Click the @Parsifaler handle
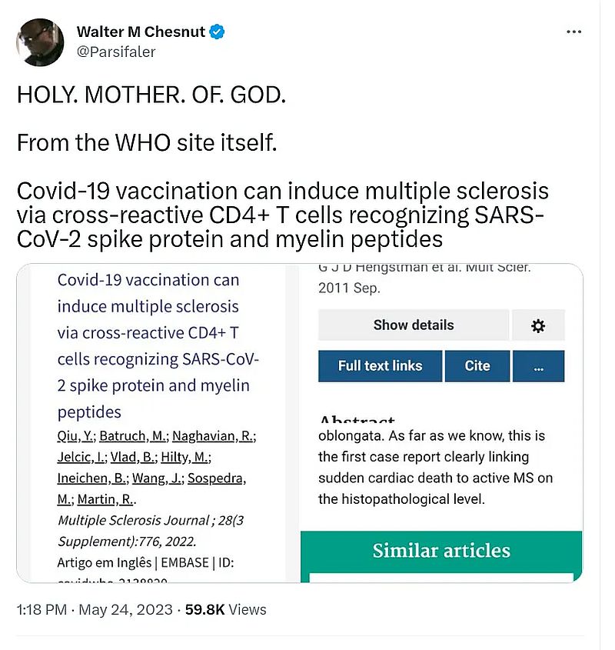 [x=115, y=52]
